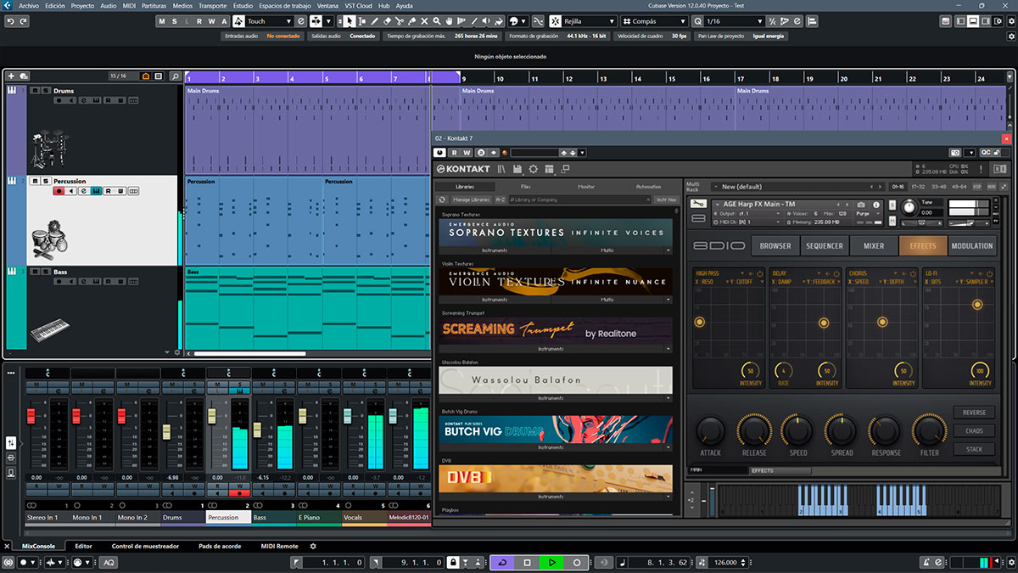Select the Erase tool
This screenshot has height=573, width=1018.
click(x=388, y=21)
